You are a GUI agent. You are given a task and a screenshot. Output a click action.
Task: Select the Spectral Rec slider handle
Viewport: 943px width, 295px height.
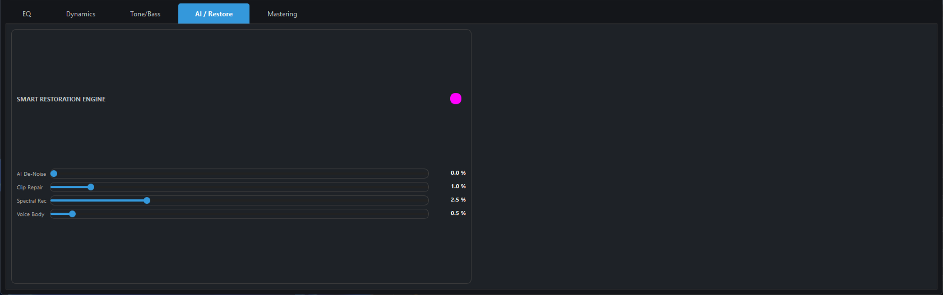pyautogui.click(x=147, y=200)
